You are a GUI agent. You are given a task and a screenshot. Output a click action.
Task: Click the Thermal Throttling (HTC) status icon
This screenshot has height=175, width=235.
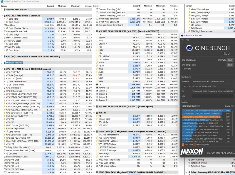(97, 9)
